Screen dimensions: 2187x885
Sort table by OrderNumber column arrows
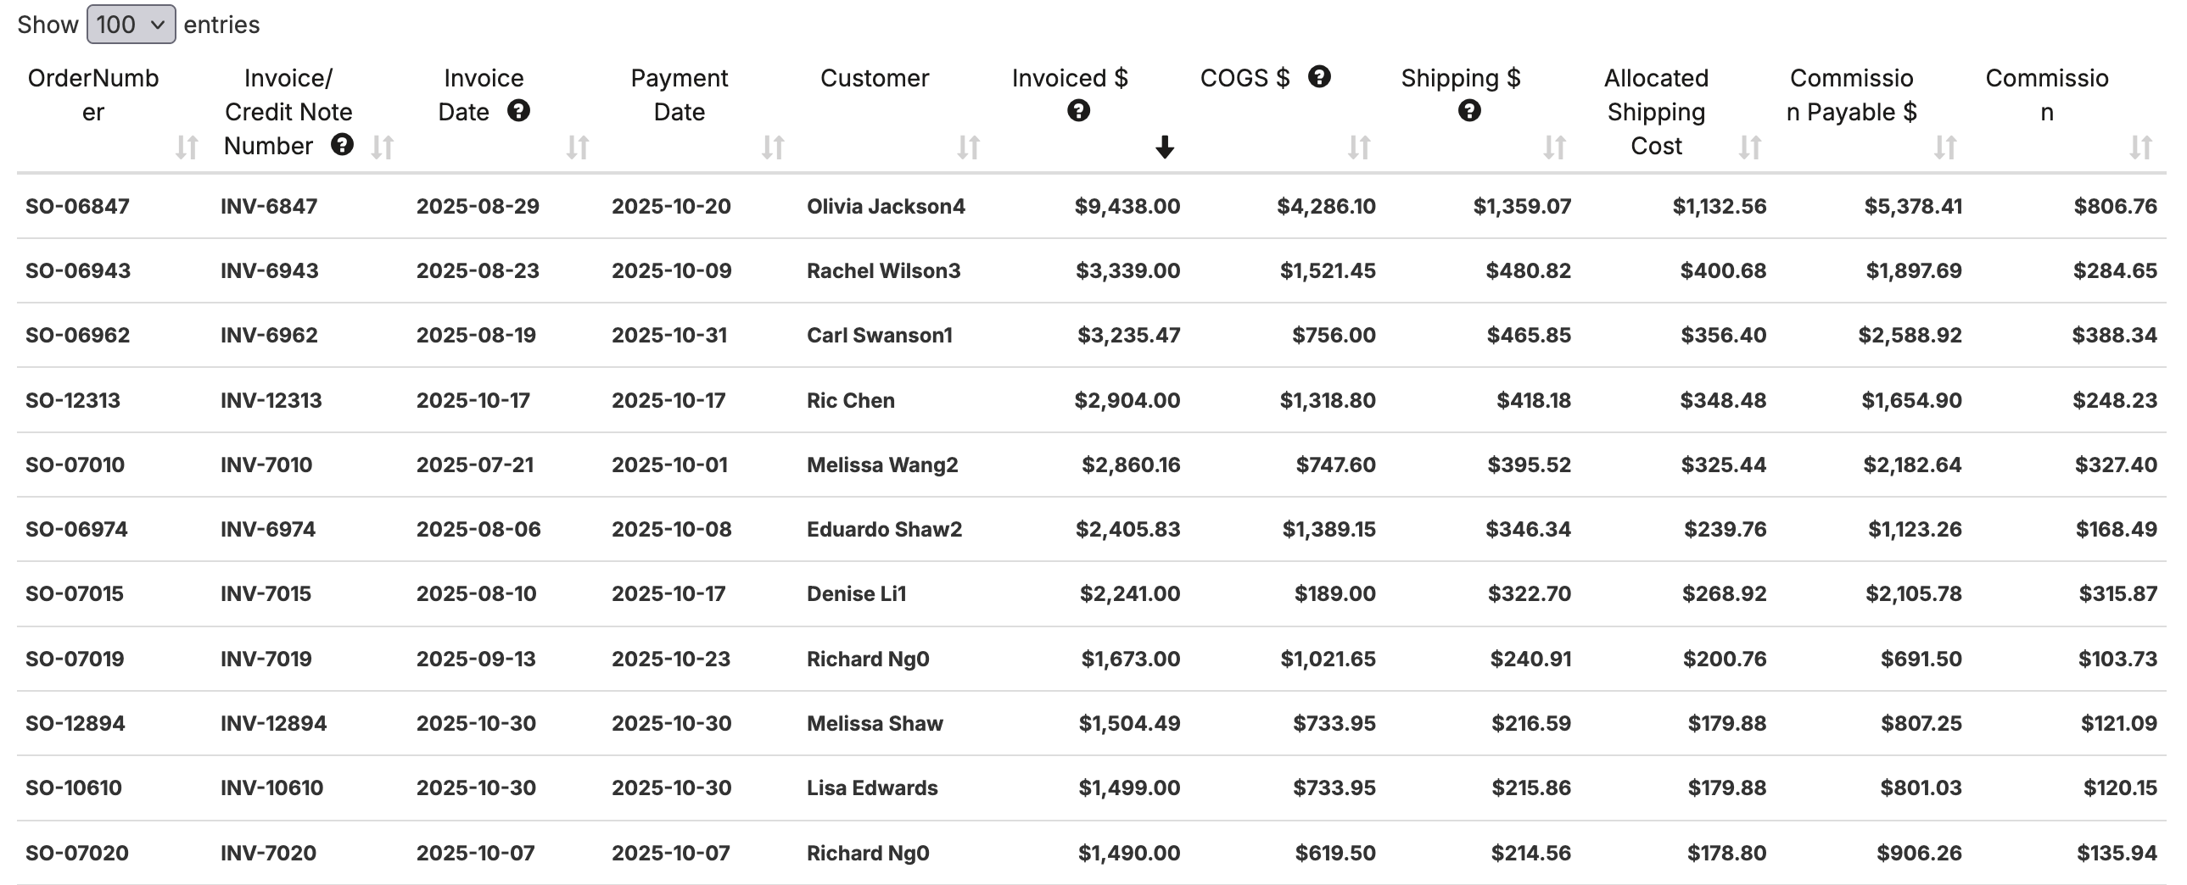(187, 147)
